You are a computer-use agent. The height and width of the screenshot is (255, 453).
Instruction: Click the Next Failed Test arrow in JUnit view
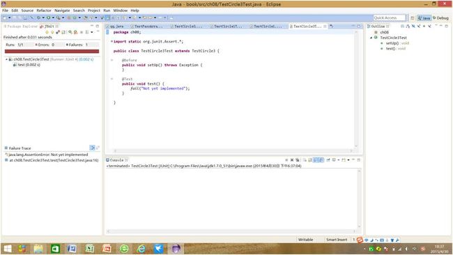tap(47, 32)
